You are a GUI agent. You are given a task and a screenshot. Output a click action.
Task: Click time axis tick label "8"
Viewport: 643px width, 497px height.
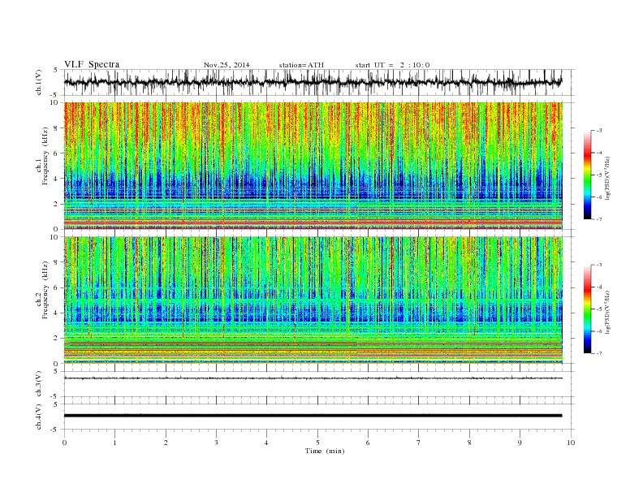point(469,443)
